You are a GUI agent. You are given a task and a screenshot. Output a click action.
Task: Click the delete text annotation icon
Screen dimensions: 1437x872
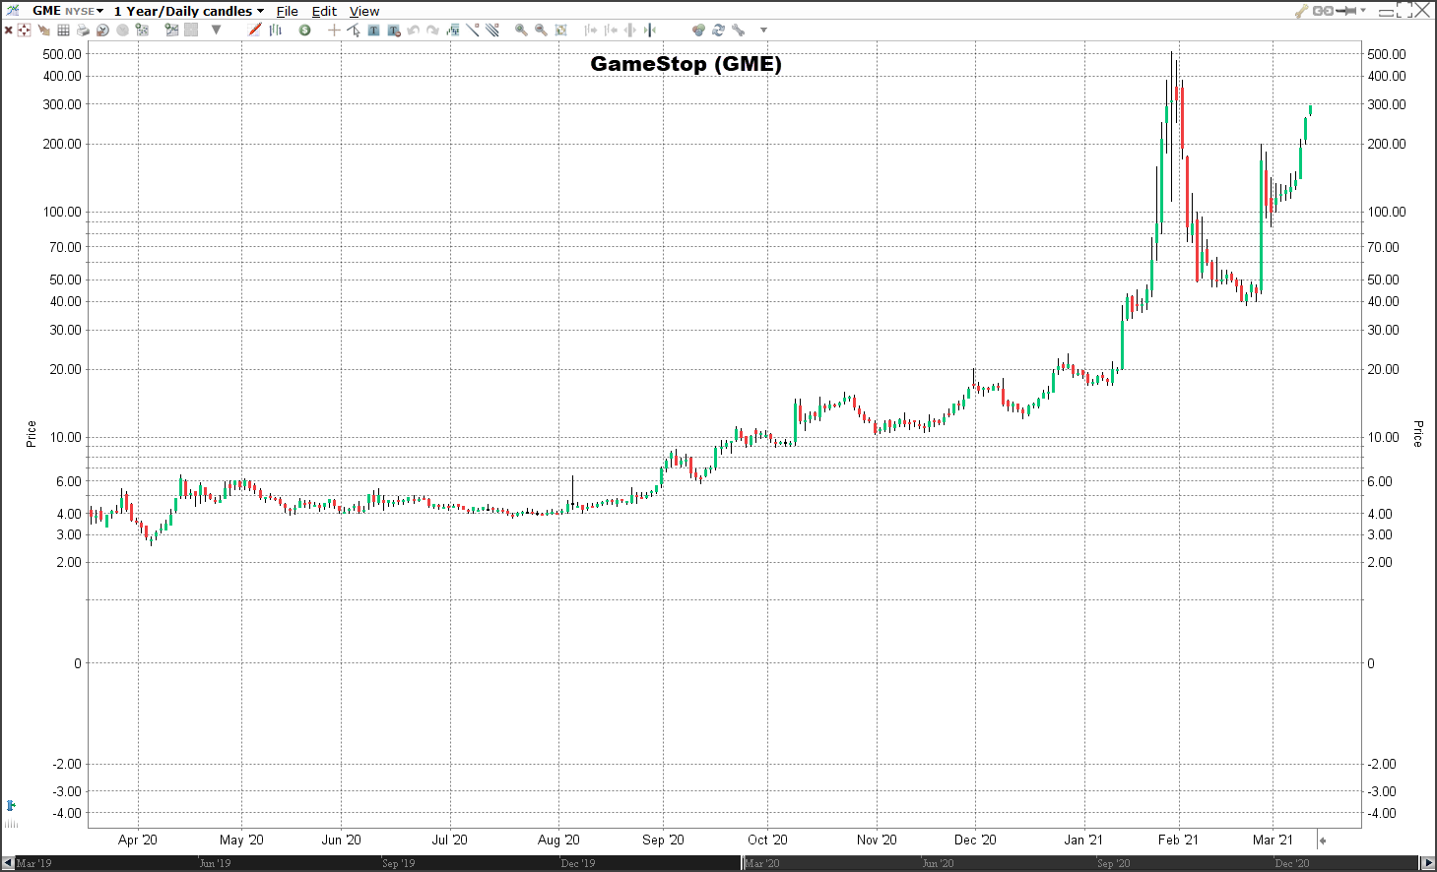point(394,31)
